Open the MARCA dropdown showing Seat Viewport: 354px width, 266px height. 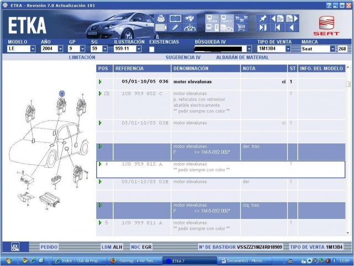pos(332,49)
